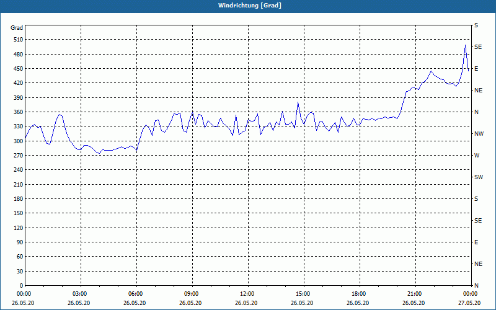Image resolution: width=496 pixels, height=310 pixels.
Task: Click the 270 degree axis label
Action: pos(19,156)
